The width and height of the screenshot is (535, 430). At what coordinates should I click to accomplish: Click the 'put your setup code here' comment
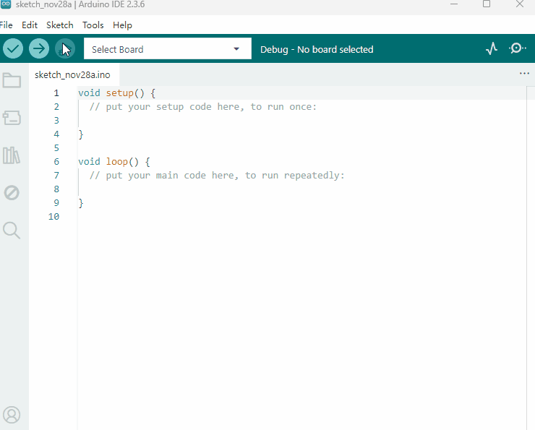tap(203, 107)
